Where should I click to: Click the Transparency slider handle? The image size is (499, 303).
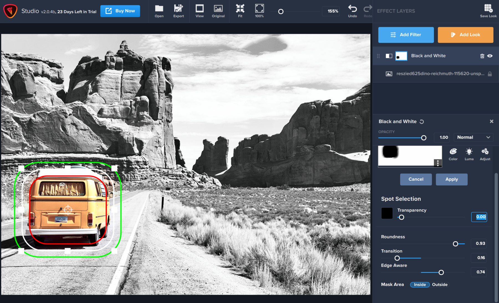pyautogui.click(x=401, y=217)
